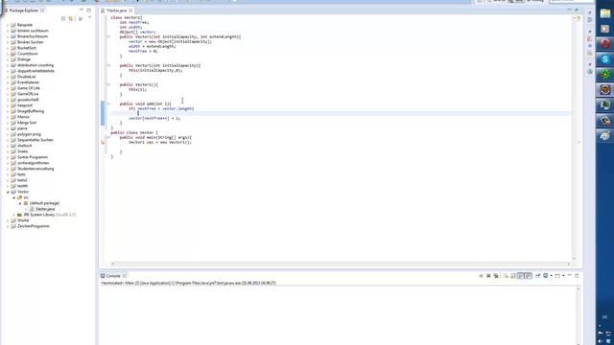Click the editor horizontal scrollbar
Viewport: 614px width, 345px height.
340,264
